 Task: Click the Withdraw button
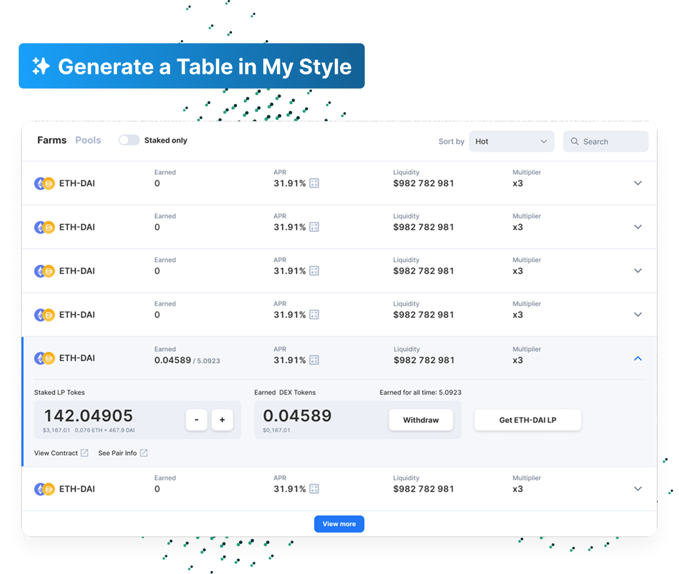(420, 420)
